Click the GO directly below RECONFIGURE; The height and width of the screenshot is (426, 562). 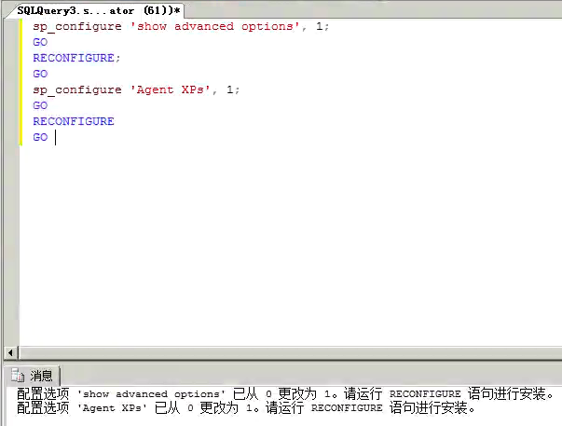[x=40, y=74]
